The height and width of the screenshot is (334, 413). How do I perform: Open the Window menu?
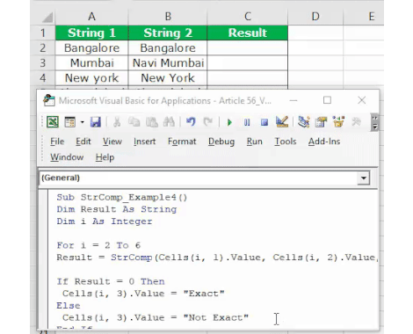(x=67, y=157)
